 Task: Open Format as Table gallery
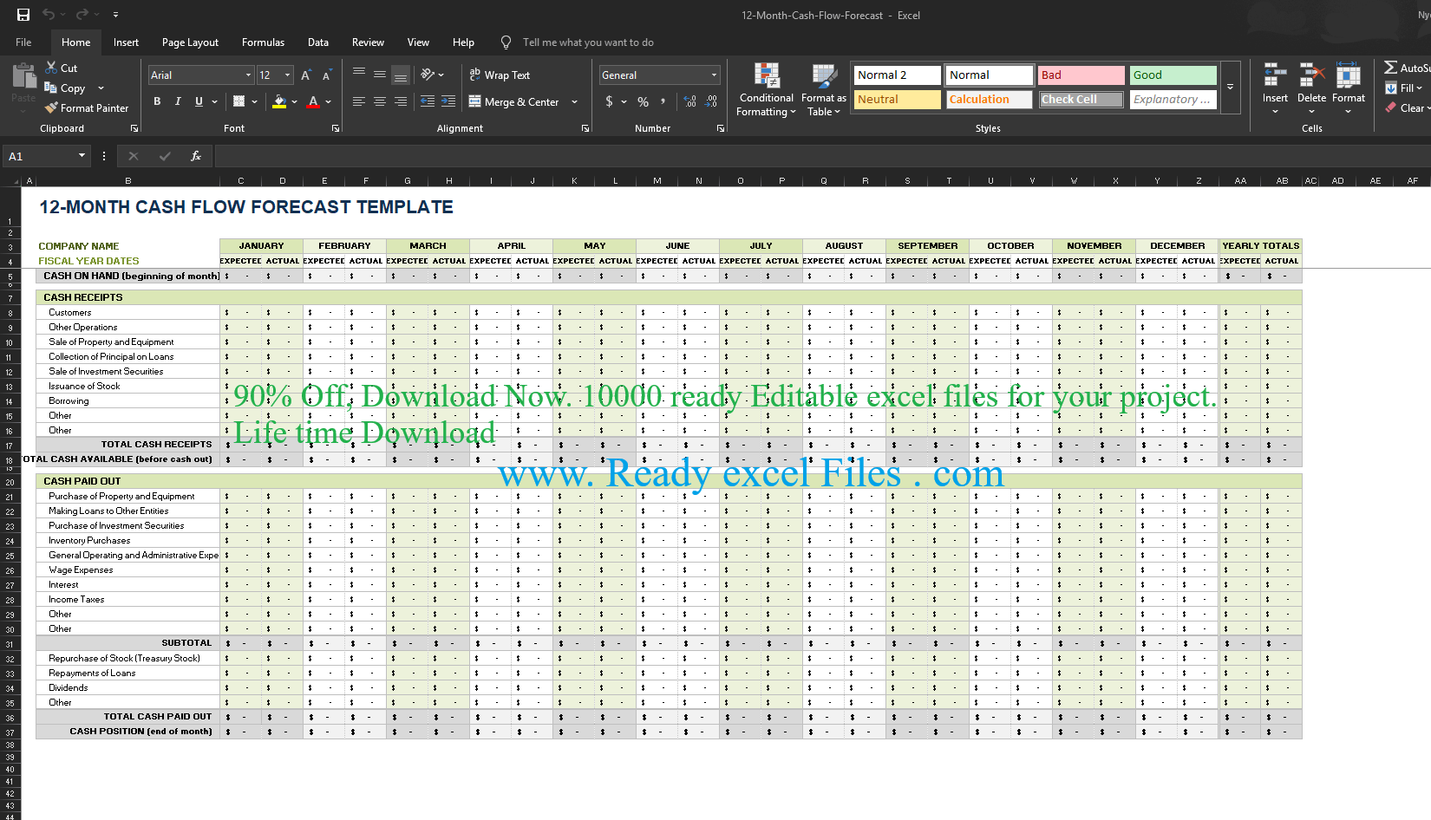coord(823,89)
